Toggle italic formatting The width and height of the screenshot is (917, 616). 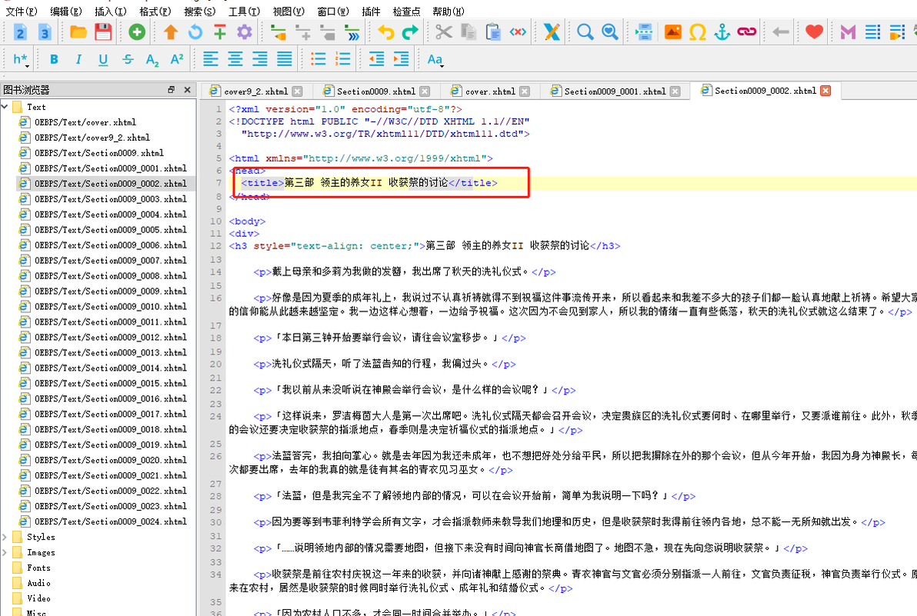click(78, 59)
